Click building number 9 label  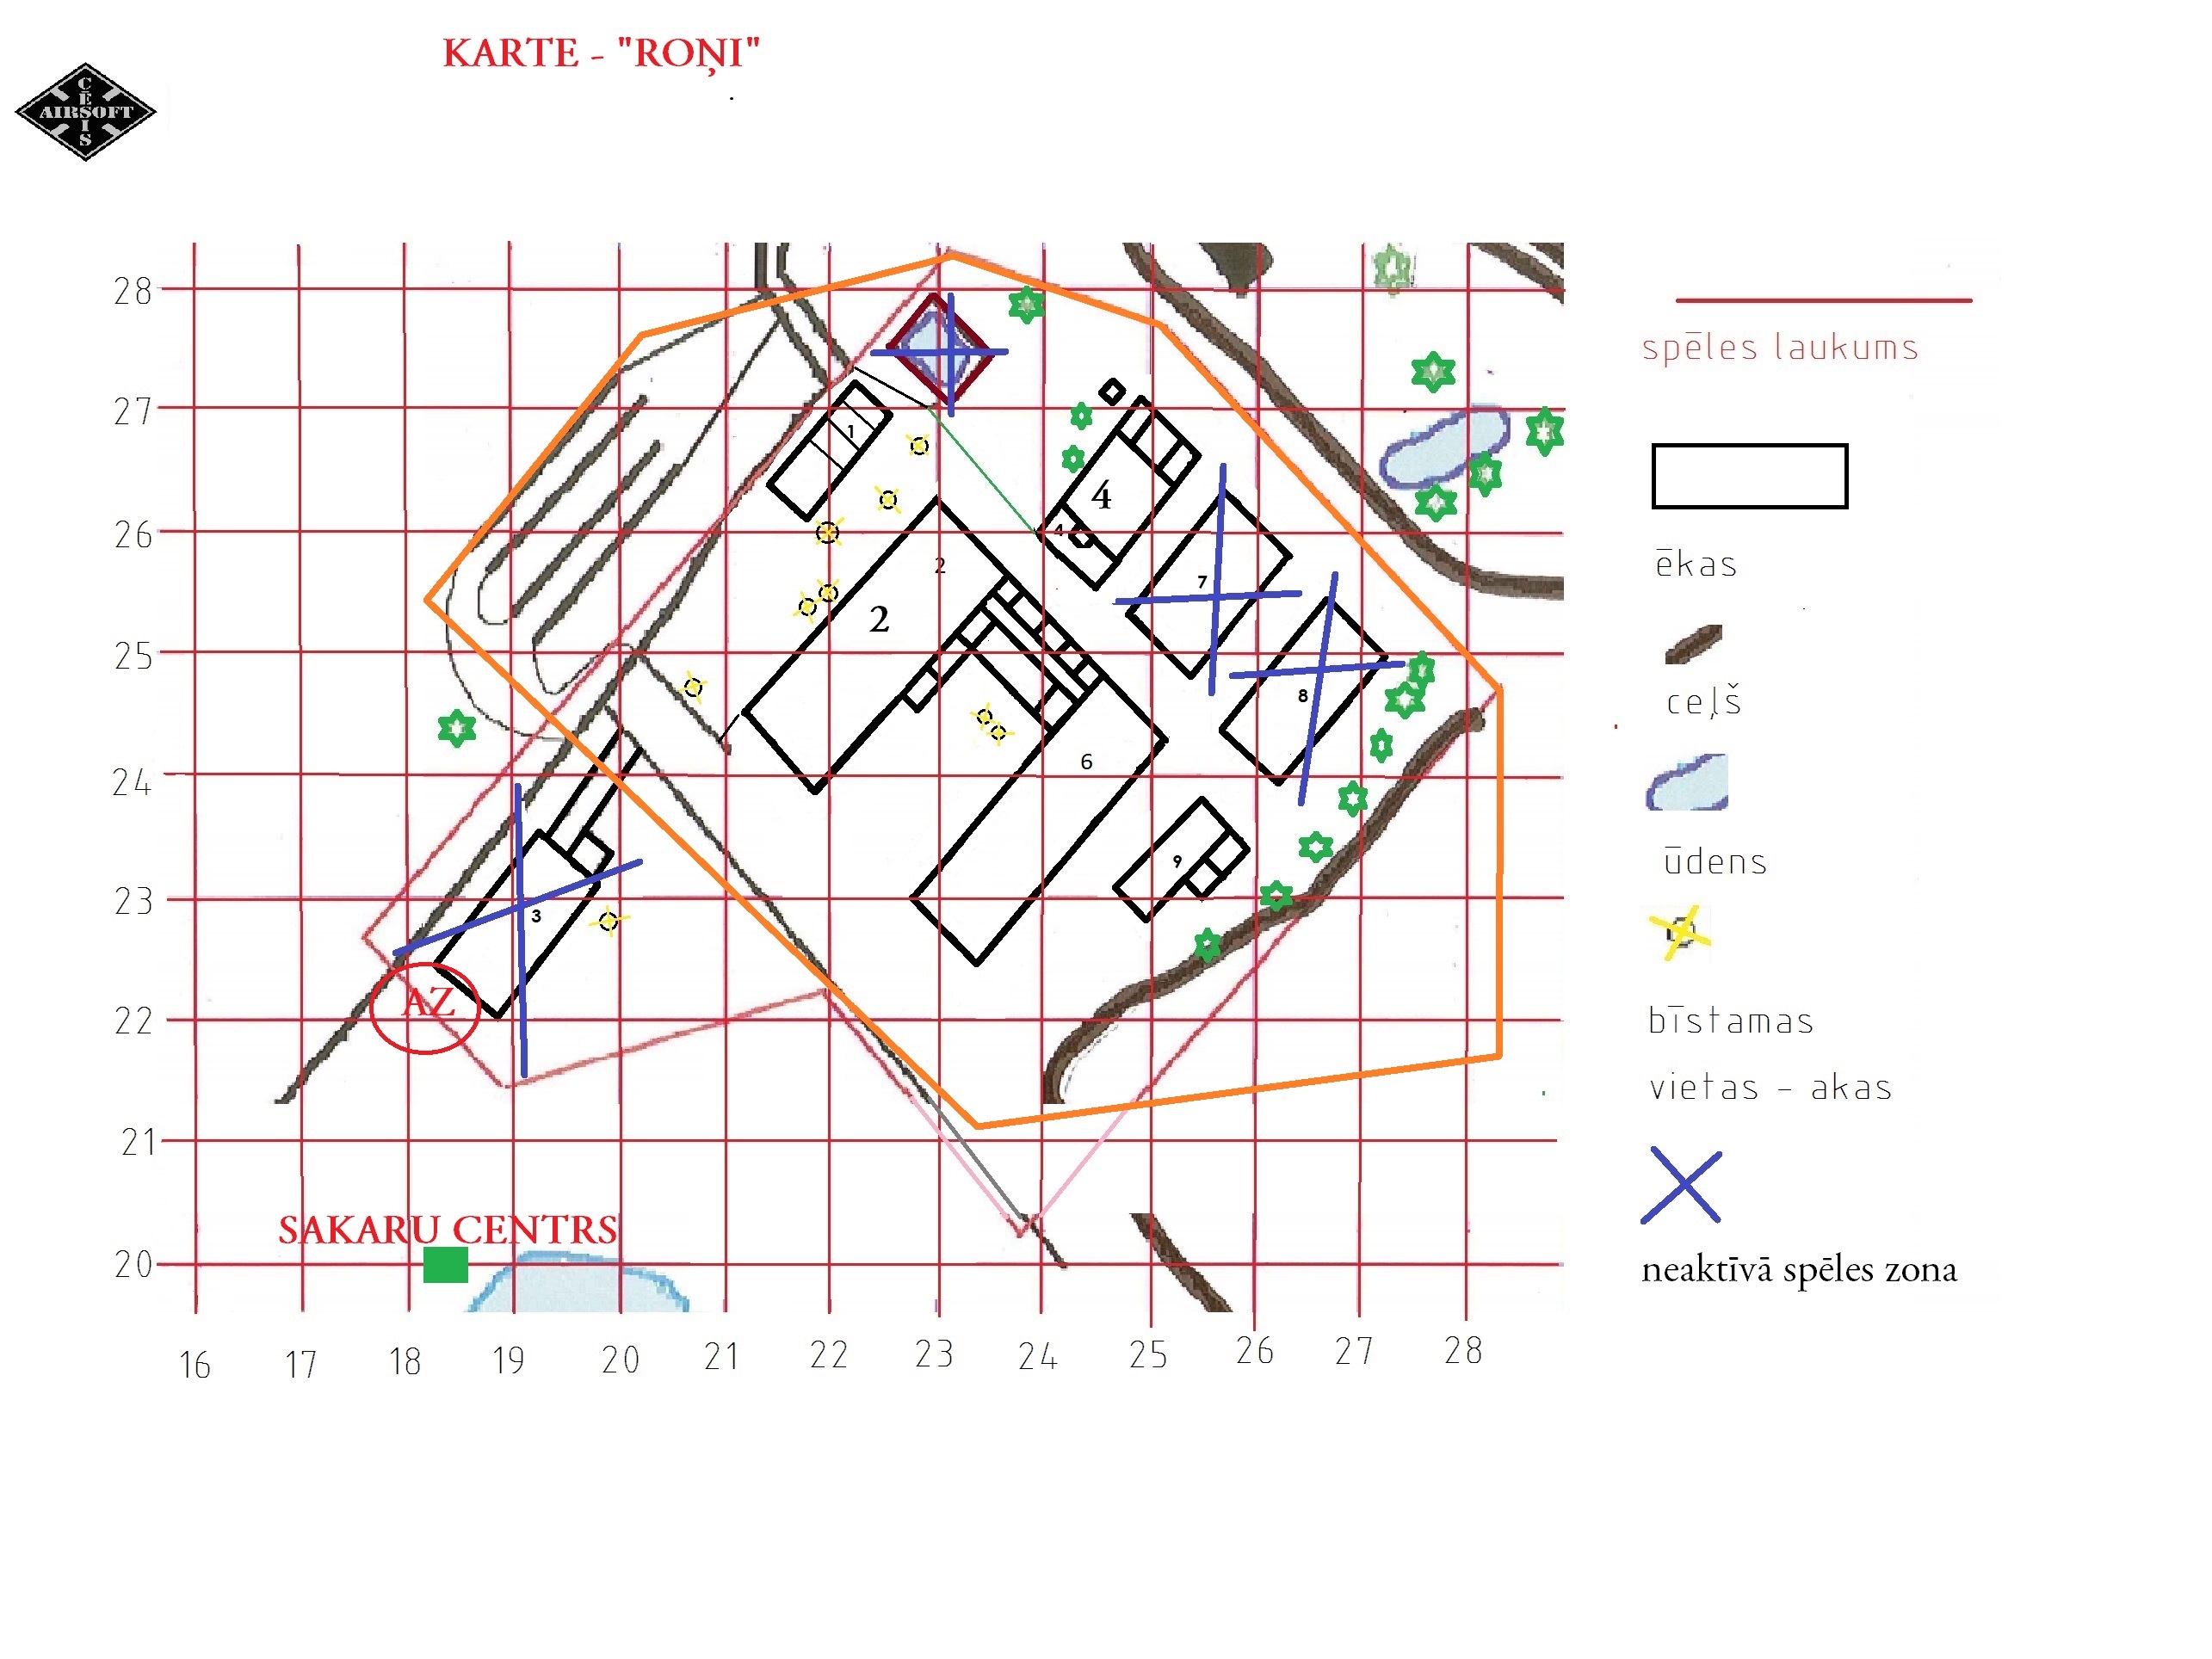coord(1177,861)
